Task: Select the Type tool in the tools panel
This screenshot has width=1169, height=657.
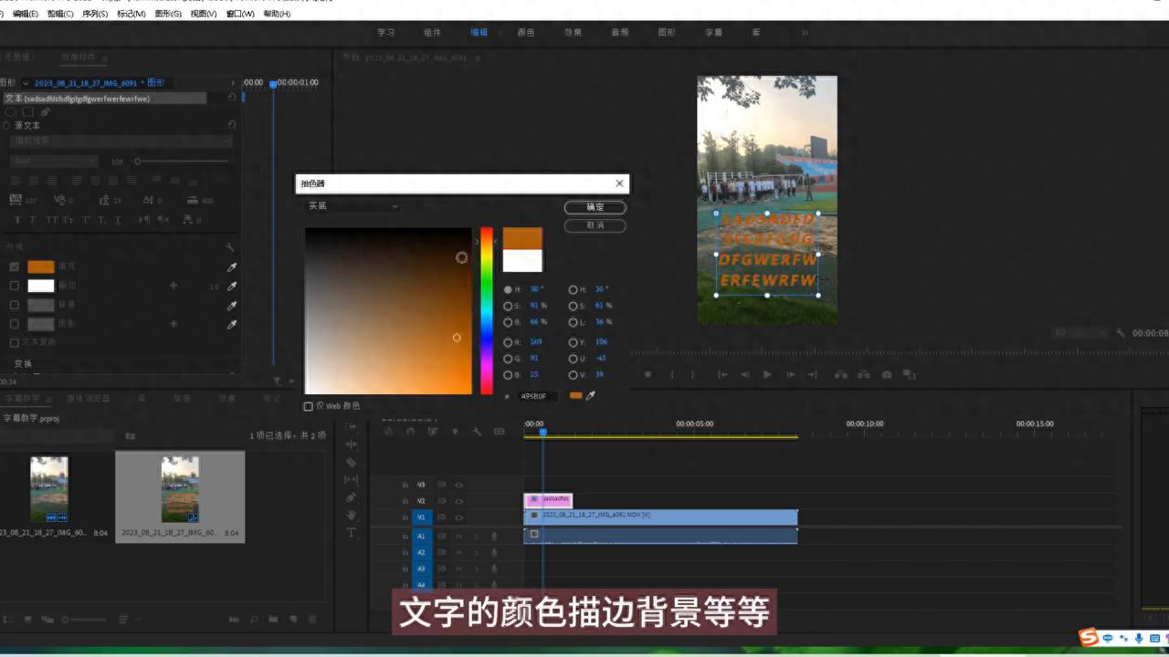Action: pyautogui.click(x=352, y=533)
